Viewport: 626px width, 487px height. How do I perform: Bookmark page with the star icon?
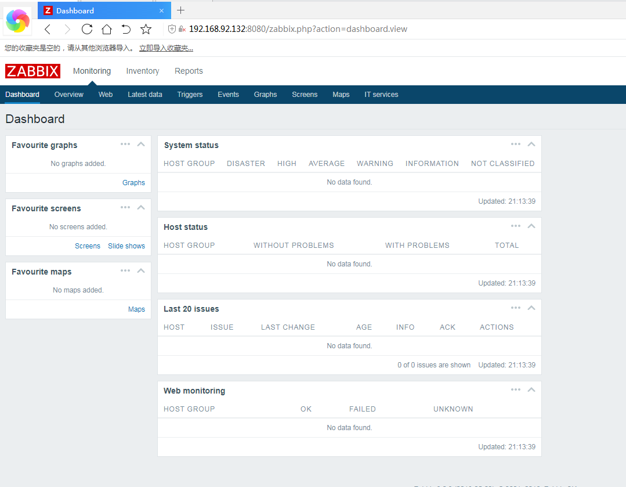tap(146, 29)
